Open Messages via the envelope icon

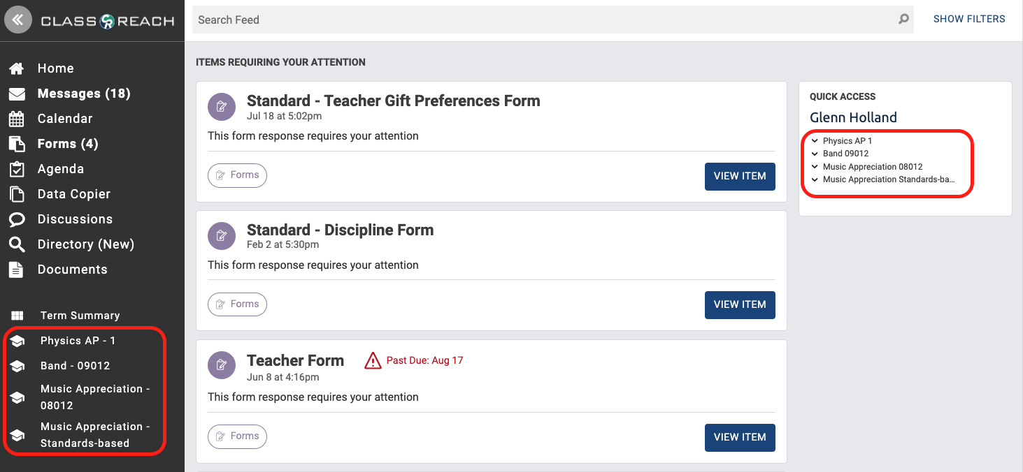(x=17, y=93)
